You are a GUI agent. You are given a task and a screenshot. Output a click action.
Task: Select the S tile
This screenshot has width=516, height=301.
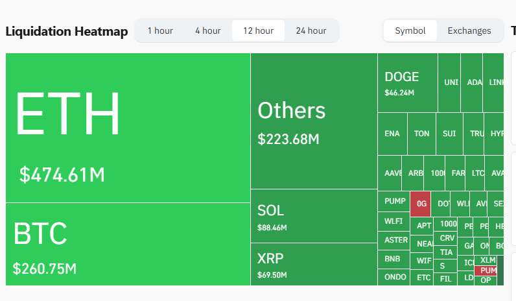coord(445,266)
